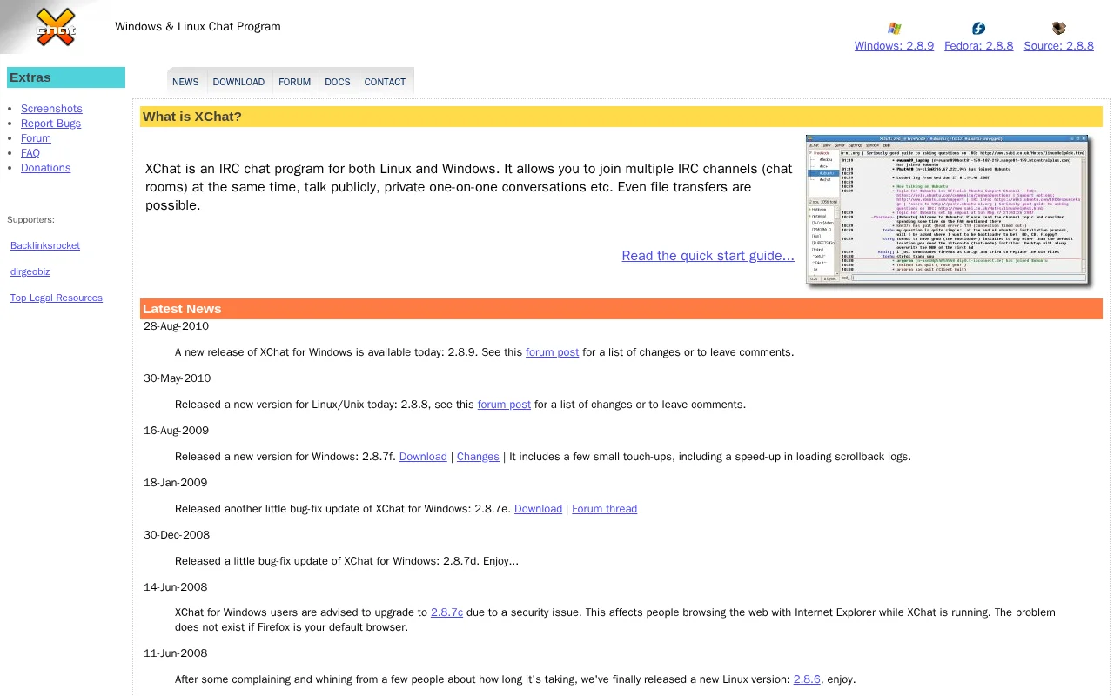Screen dimensions: 1114x696
Task: Open forum post link in 28-Aug-2010 news
Action: (x=552, y=352)
